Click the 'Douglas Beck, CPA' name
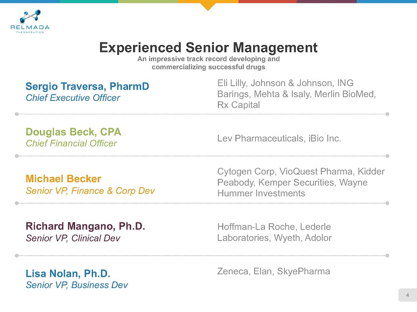The width and height of the screenshot is (417, 312). coord(73,132)
